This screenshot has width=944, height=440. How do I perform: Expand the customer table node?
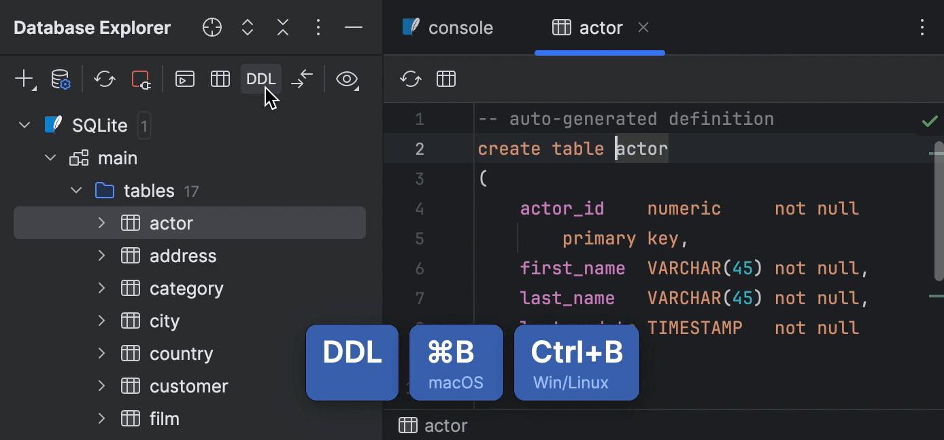tap(101, 386)
